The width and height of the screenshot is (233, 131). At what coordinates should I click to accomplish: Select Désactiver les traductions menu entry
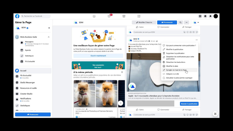click(x=180, y=62)
